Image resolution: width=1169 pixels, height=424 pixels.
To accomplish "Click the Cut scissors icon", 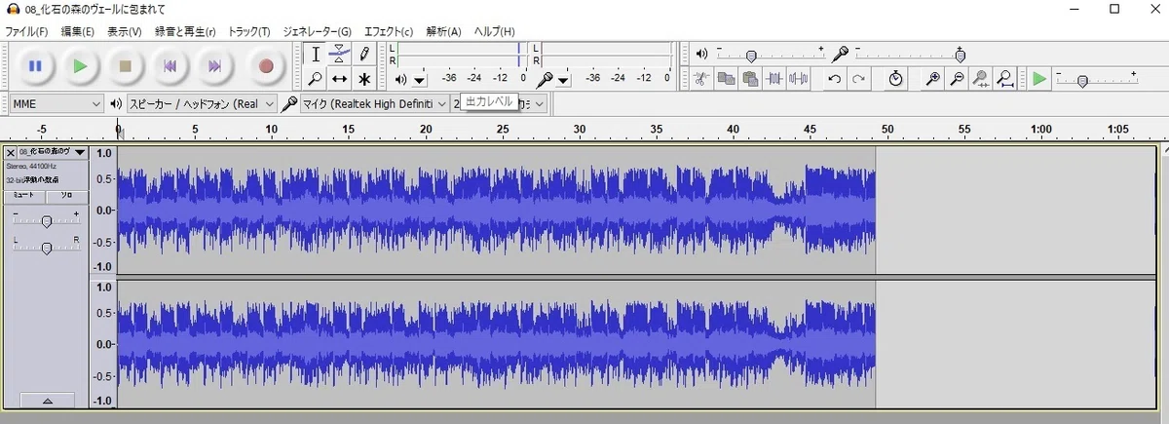I will pos(701,79).
